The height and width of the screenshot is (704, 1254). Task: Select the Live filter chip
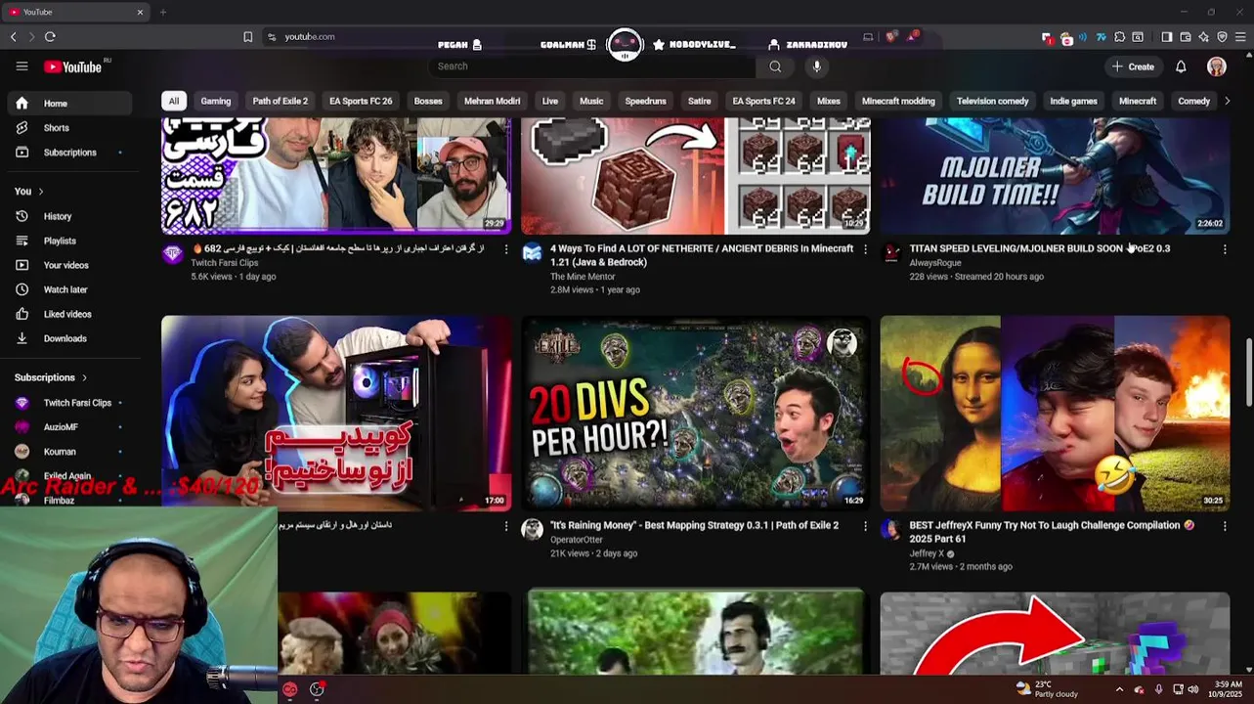550,101
